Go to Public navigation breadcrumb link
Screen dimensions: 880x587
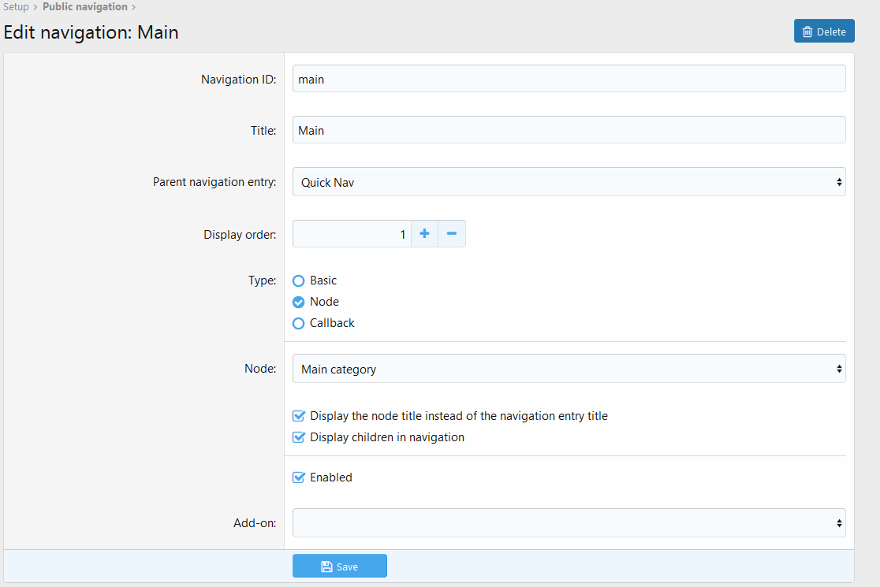85,7
